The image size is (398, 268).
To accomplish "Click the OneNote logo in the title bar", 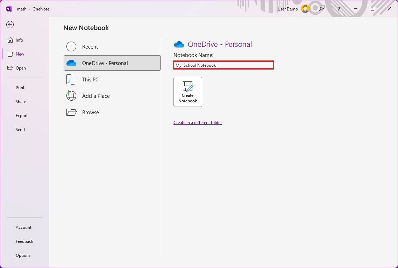I will pyautogui.click(x=8, y=9).
